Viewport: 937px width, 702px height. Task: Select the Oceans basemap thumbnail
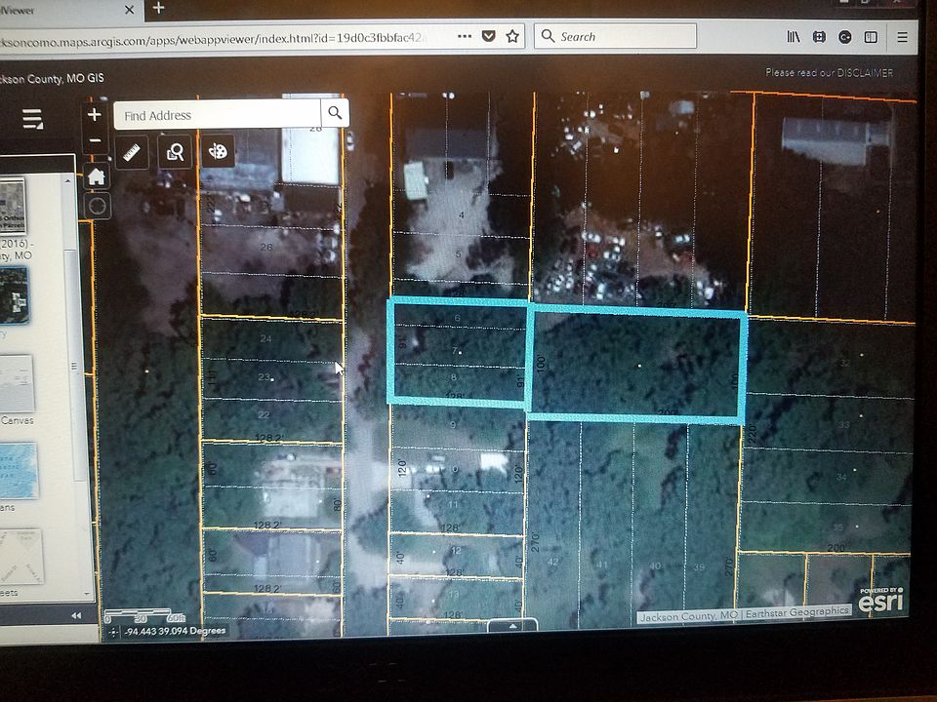tap(18, 471)
